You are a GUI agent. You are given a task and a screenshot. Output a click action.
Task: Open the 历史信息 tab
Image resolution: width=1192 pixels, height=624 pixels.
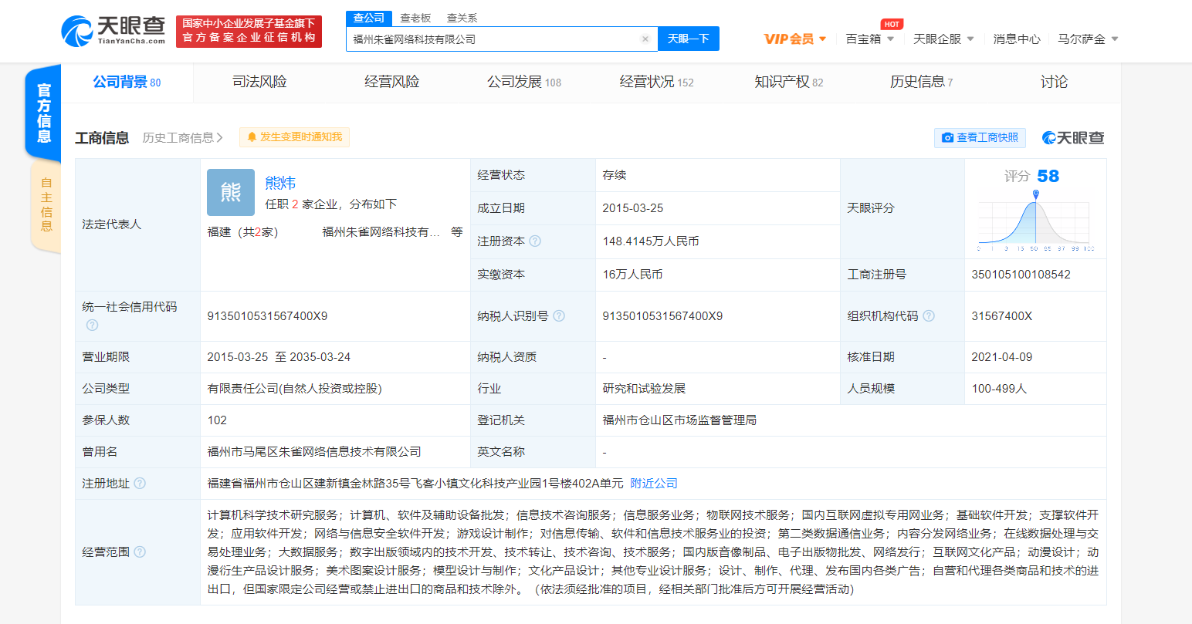[x=921, y=82]
